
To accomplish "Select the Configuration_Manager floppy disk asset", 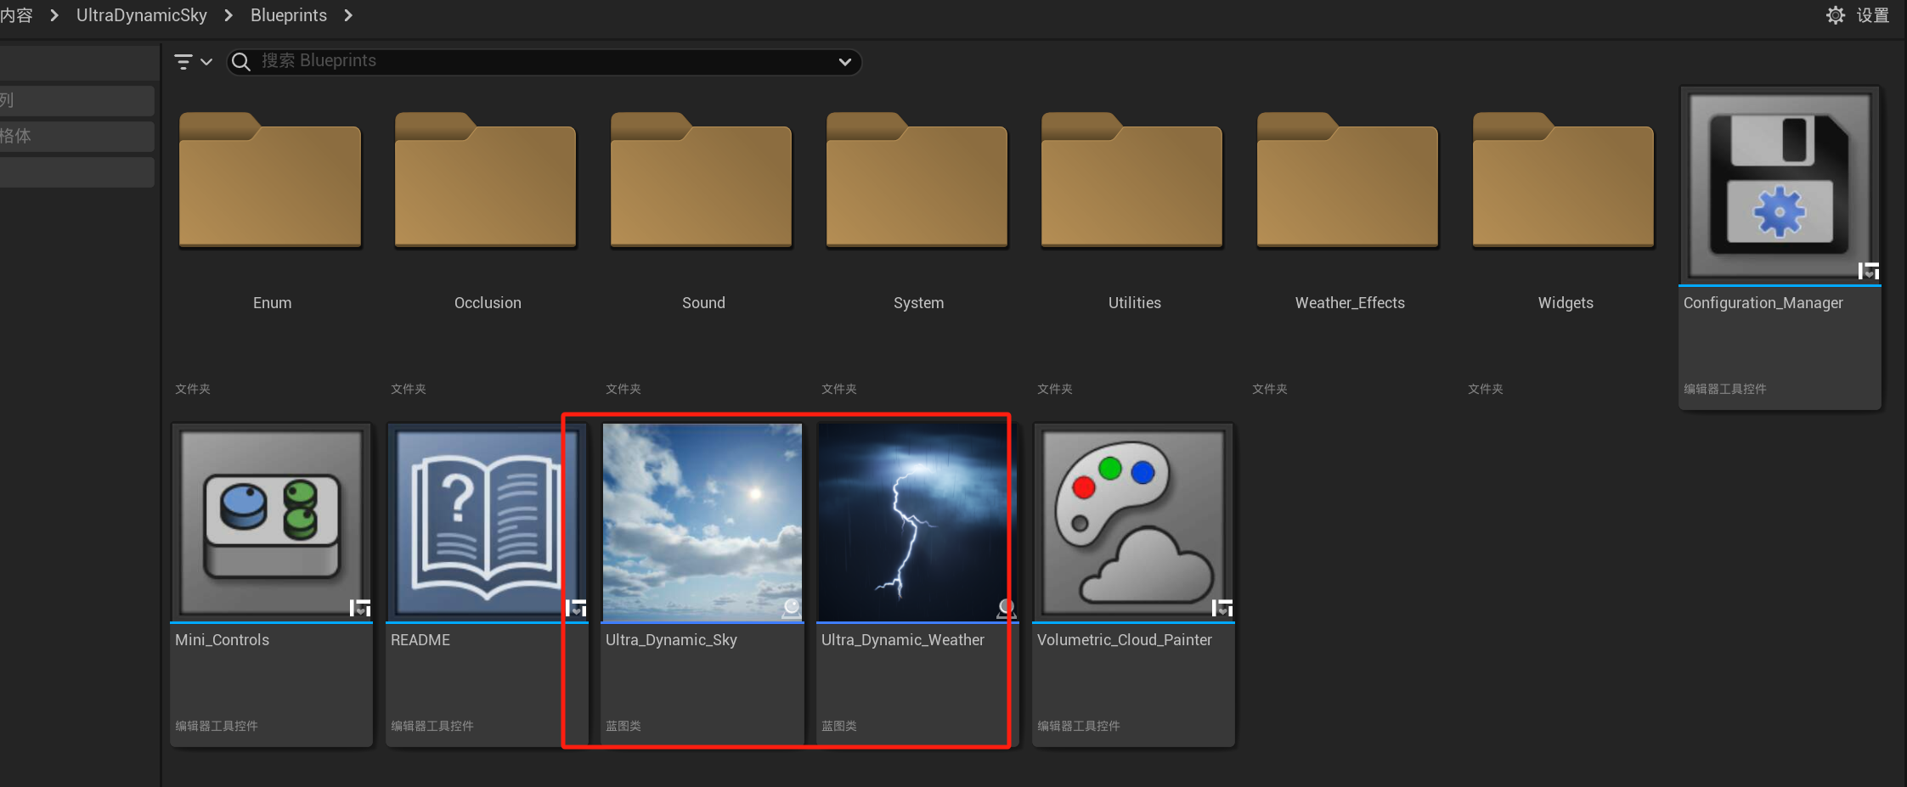I will 1780,185.
